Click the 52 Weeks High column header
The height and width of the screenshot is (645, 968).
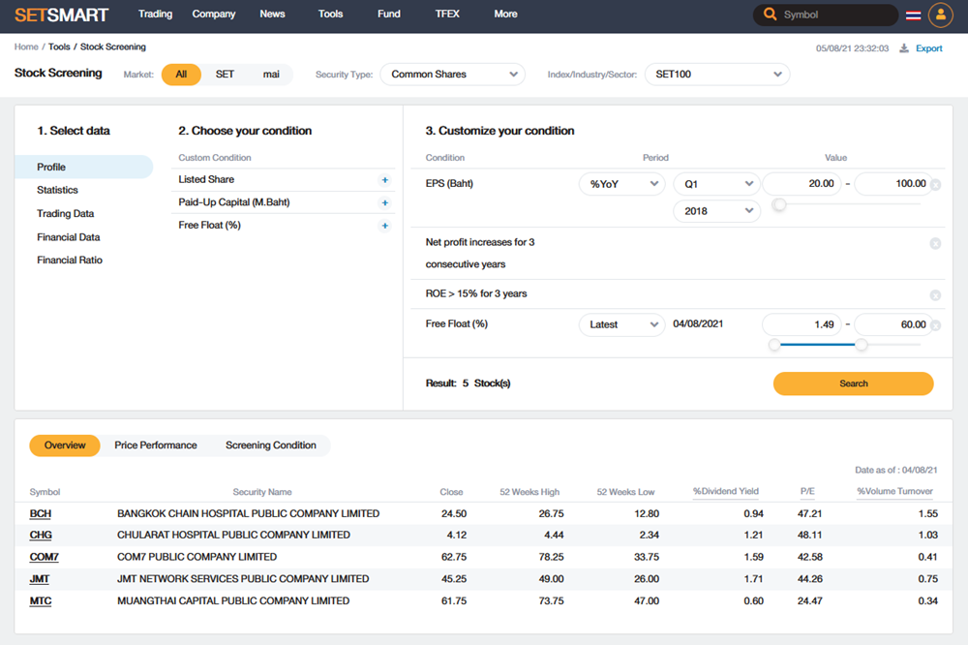(x=529, y=492)
